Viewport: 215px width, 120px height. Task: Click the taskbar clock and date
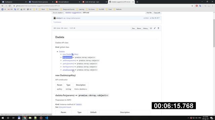click(205, 118)
